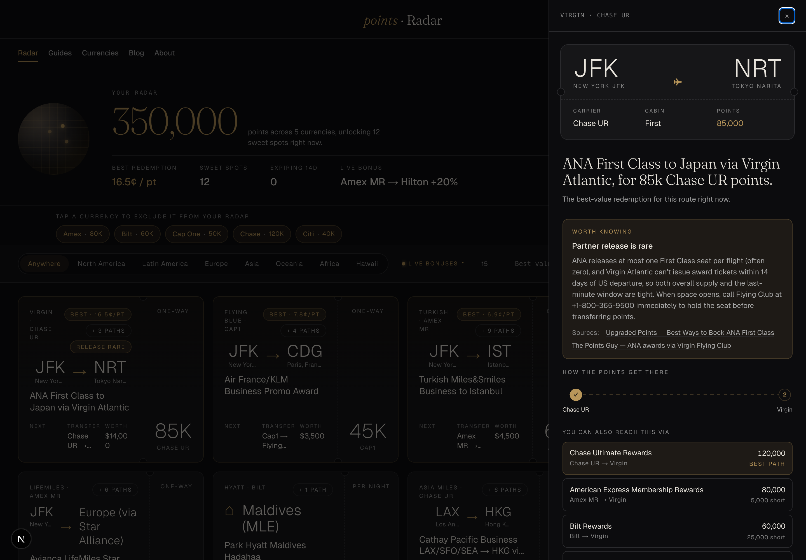Toggle the Live Bonuses filter
This screenshot has height=560, width=806.
(x=433, y=263)
